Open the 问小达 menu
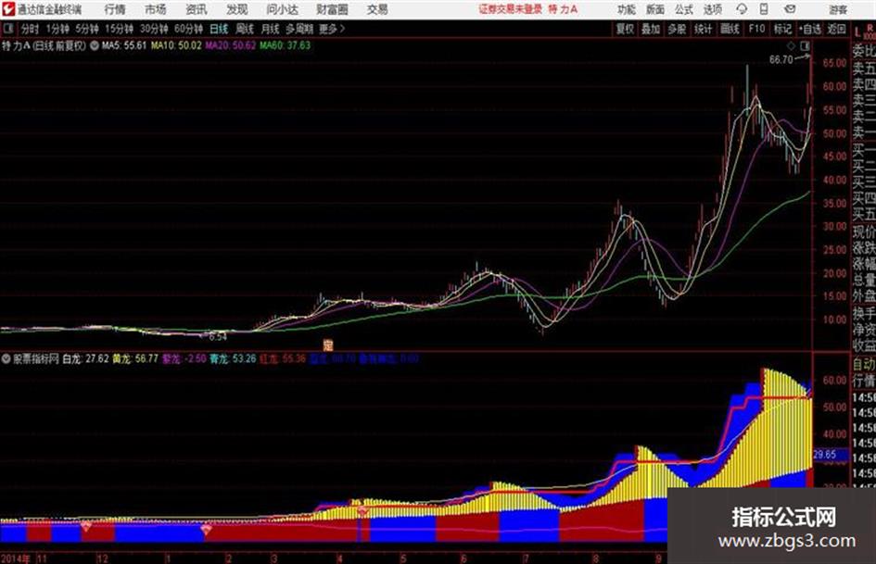The height and width of the screenshot is (564, 876). click(282, 9)
